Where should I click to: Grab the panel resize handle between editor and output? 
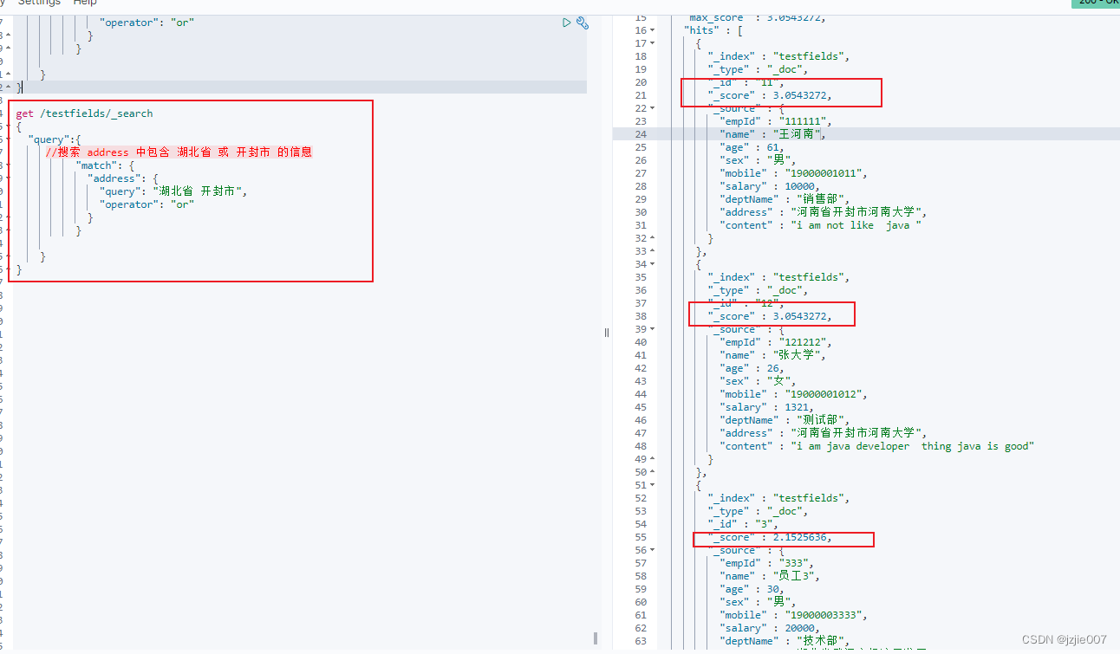click(x=607, y=333)
